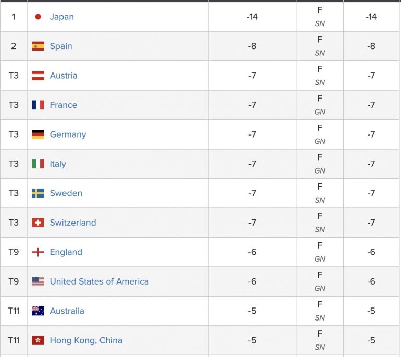
Task: Click the Sweden flag icon
Action: click(38, 193)
